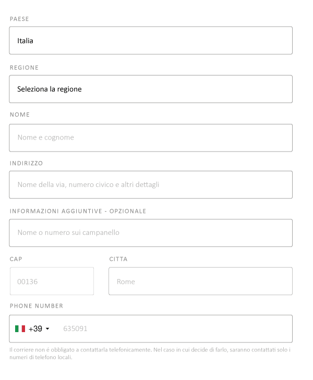Viewport: 313px width, 380px height.
Task: Focus the Indirizzo street address field
Action: coord(150,185)
